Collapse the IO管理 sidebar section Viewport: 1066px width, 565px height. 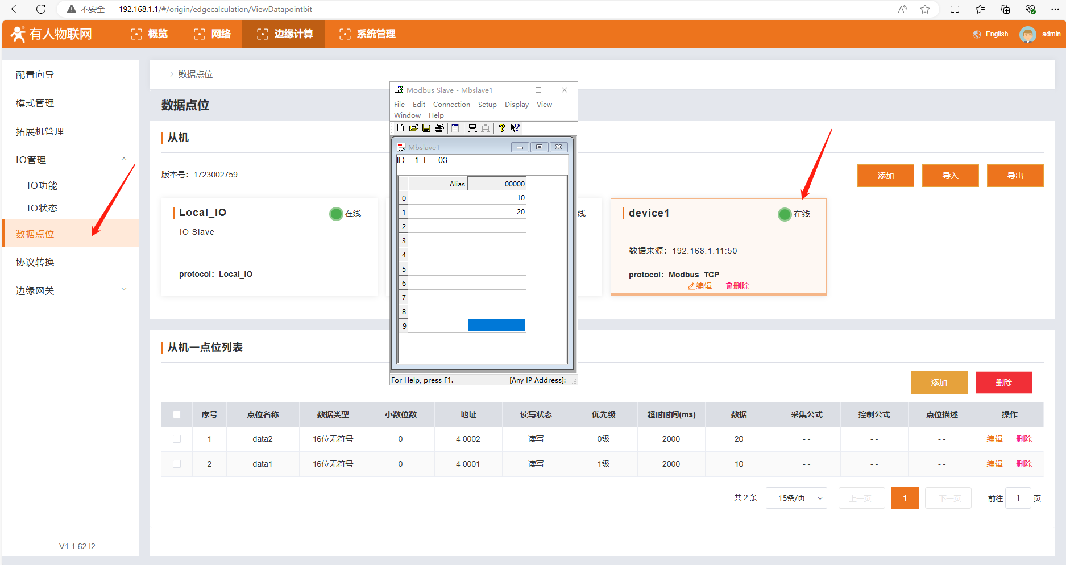click(124, 160)
